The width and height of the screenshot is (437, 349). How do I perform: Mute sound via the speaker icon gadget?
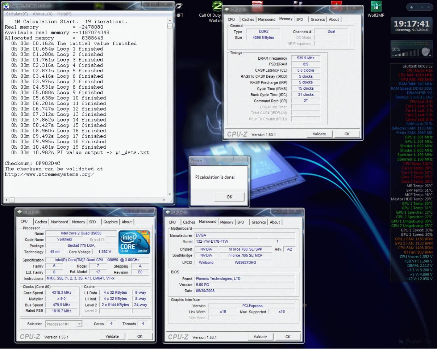(x=425, y=52)
